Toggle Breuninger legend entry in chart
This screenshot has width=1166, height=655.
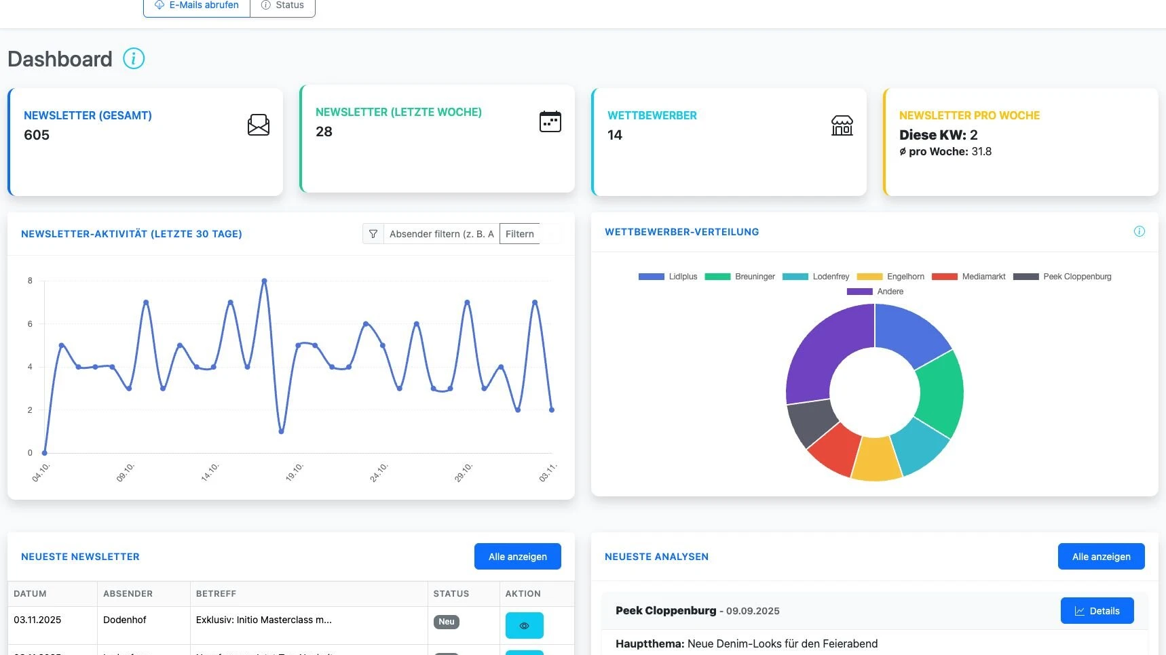tap(740, 277)
